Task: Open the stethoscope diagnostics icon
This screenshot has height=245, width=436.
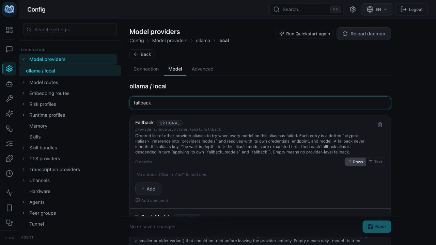Action: click(x=9, y=223)
